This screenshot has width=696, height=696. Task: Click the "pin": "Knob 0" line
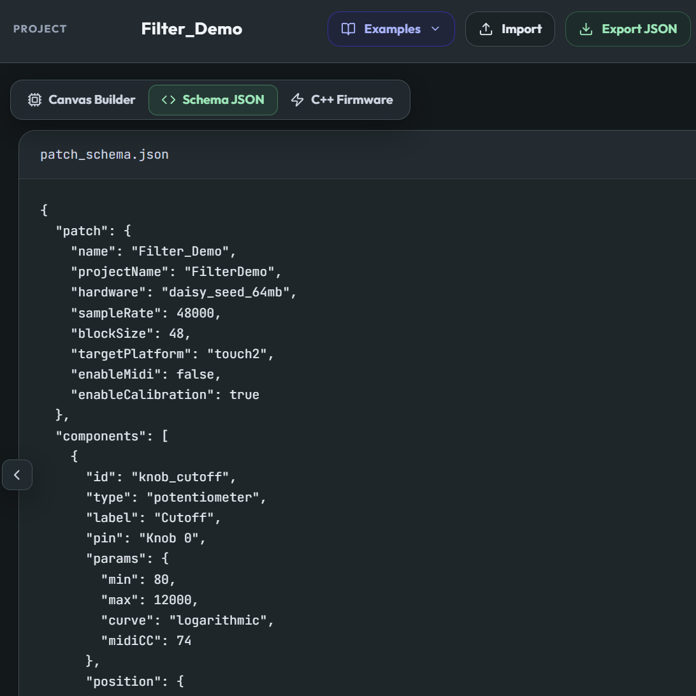point(146,538)
